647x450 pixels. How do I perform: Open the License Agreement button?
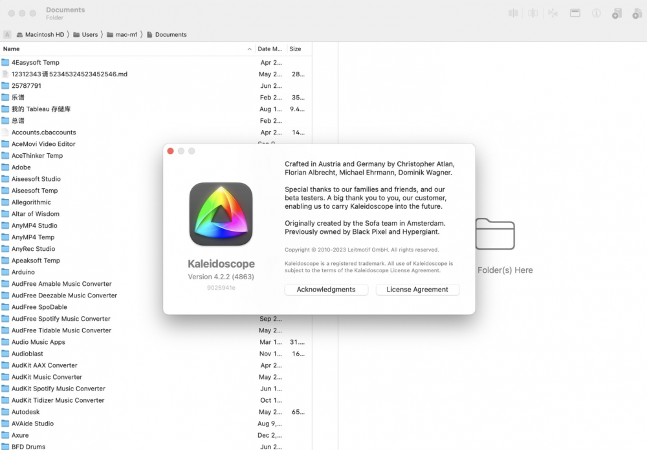[x=417, y=290]
